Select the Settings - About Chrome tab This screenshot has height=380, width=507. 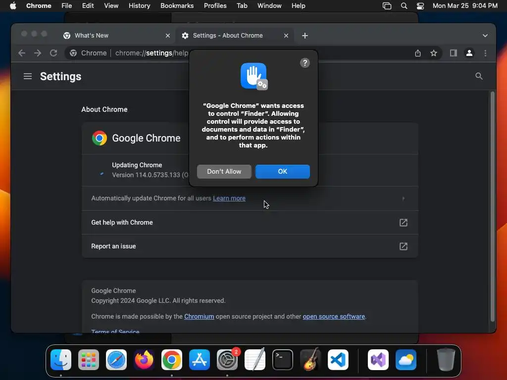[235, 36]
